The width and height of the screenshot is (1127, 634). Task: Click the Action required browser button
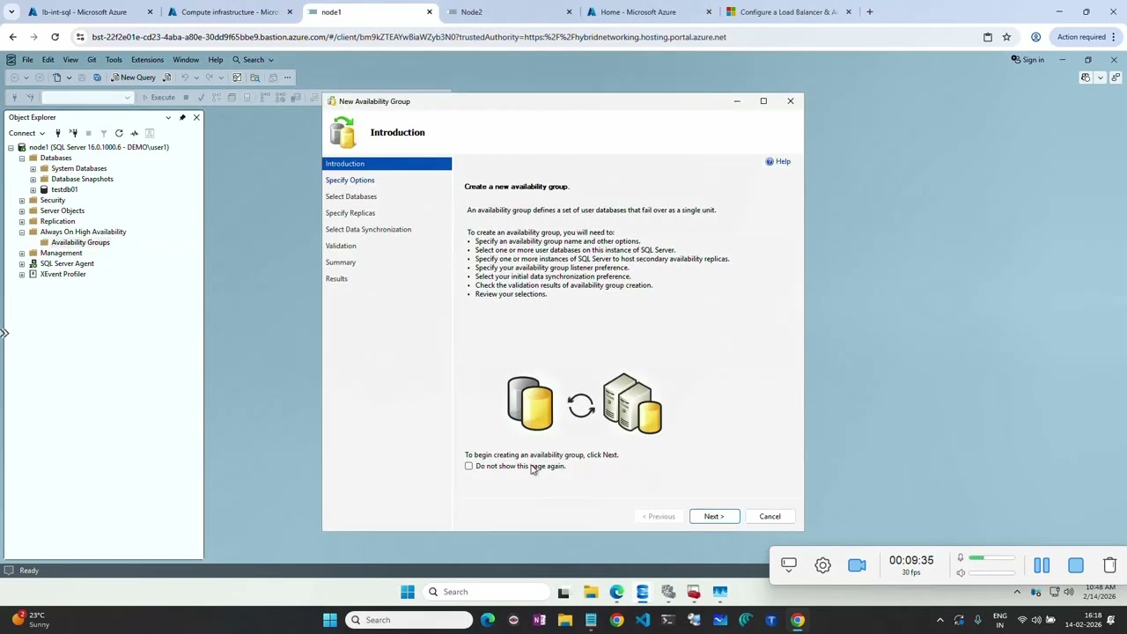click(x=1086, y=37)
